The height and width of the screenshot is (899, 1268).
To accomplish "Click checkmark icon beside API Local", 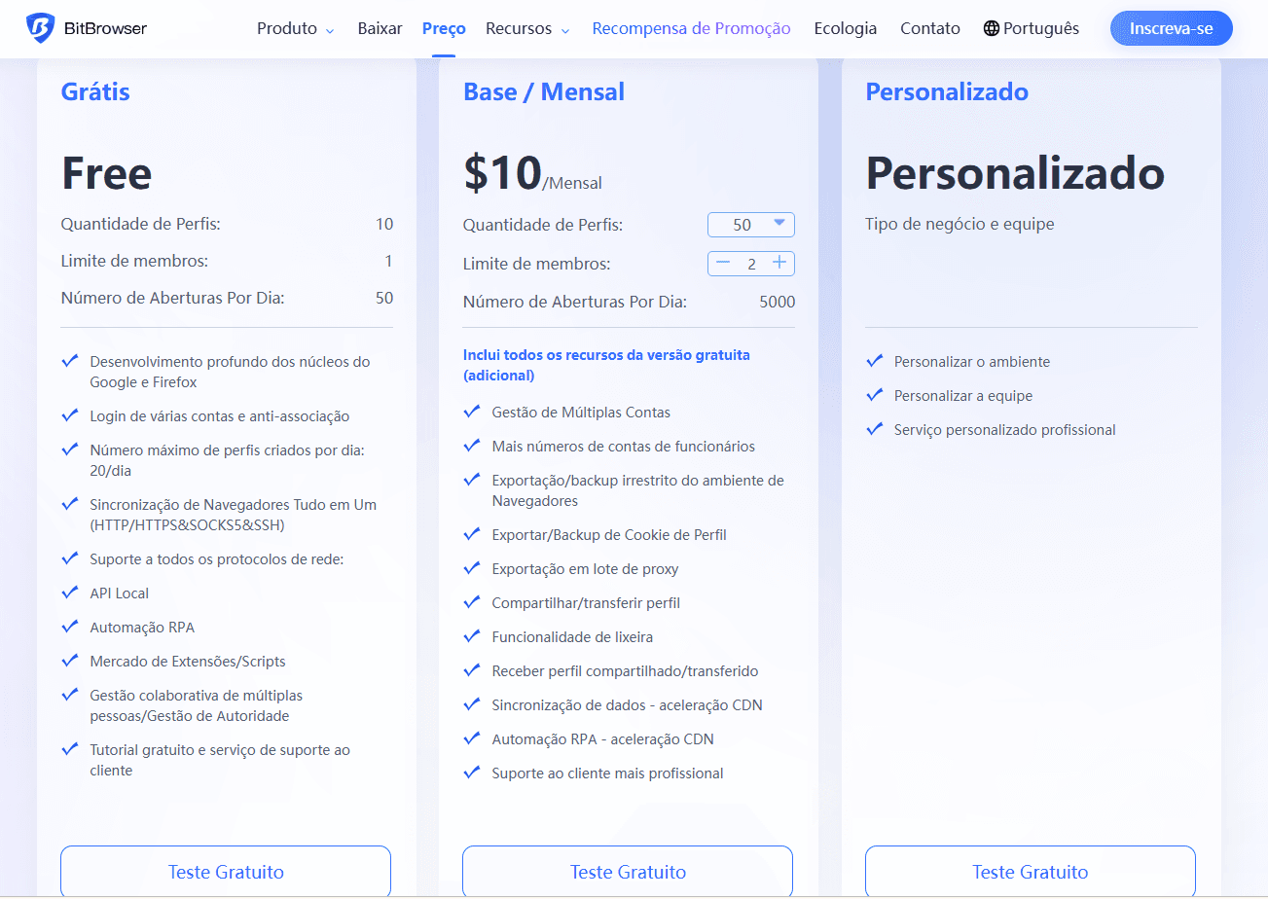I will point(70,593).
